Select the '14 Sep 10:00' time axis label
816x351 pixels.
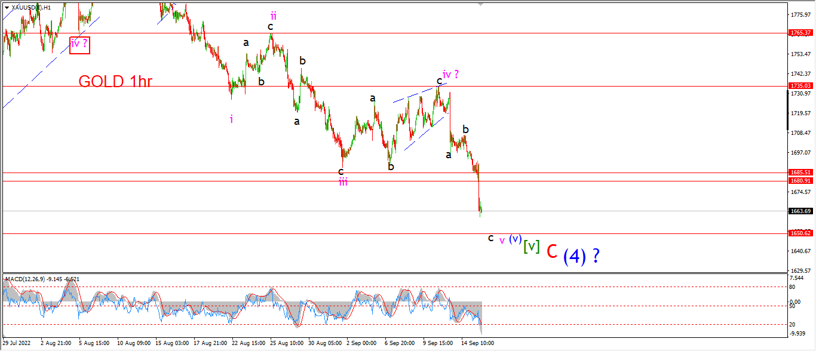pyautogui.click(x=478, y=343)
